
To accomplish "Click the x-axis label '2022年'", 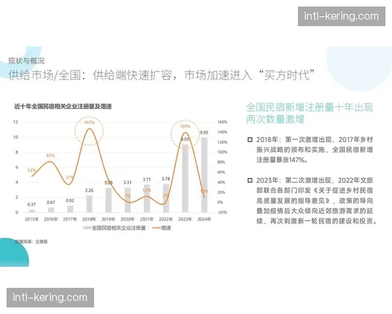I will click(x=166, y=219).
